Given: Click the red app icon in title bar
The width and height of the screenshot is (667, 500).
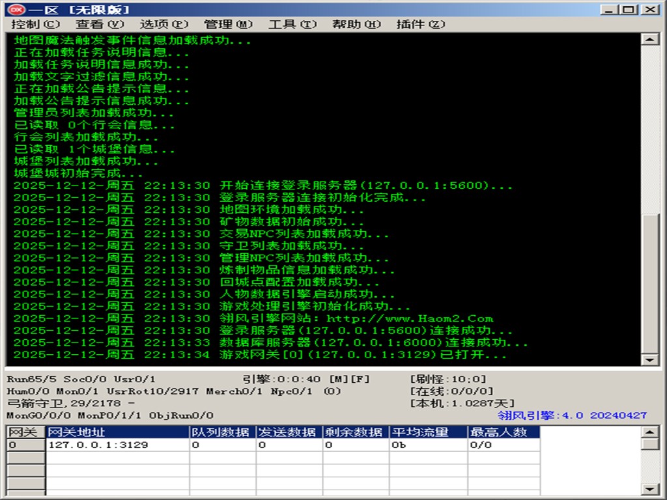Looking at the screenshot, I should (16, 9).
